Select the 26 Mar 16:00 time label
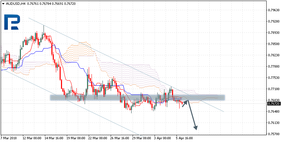281x142 pixels. pyautogui.click(x=120, y=139)
